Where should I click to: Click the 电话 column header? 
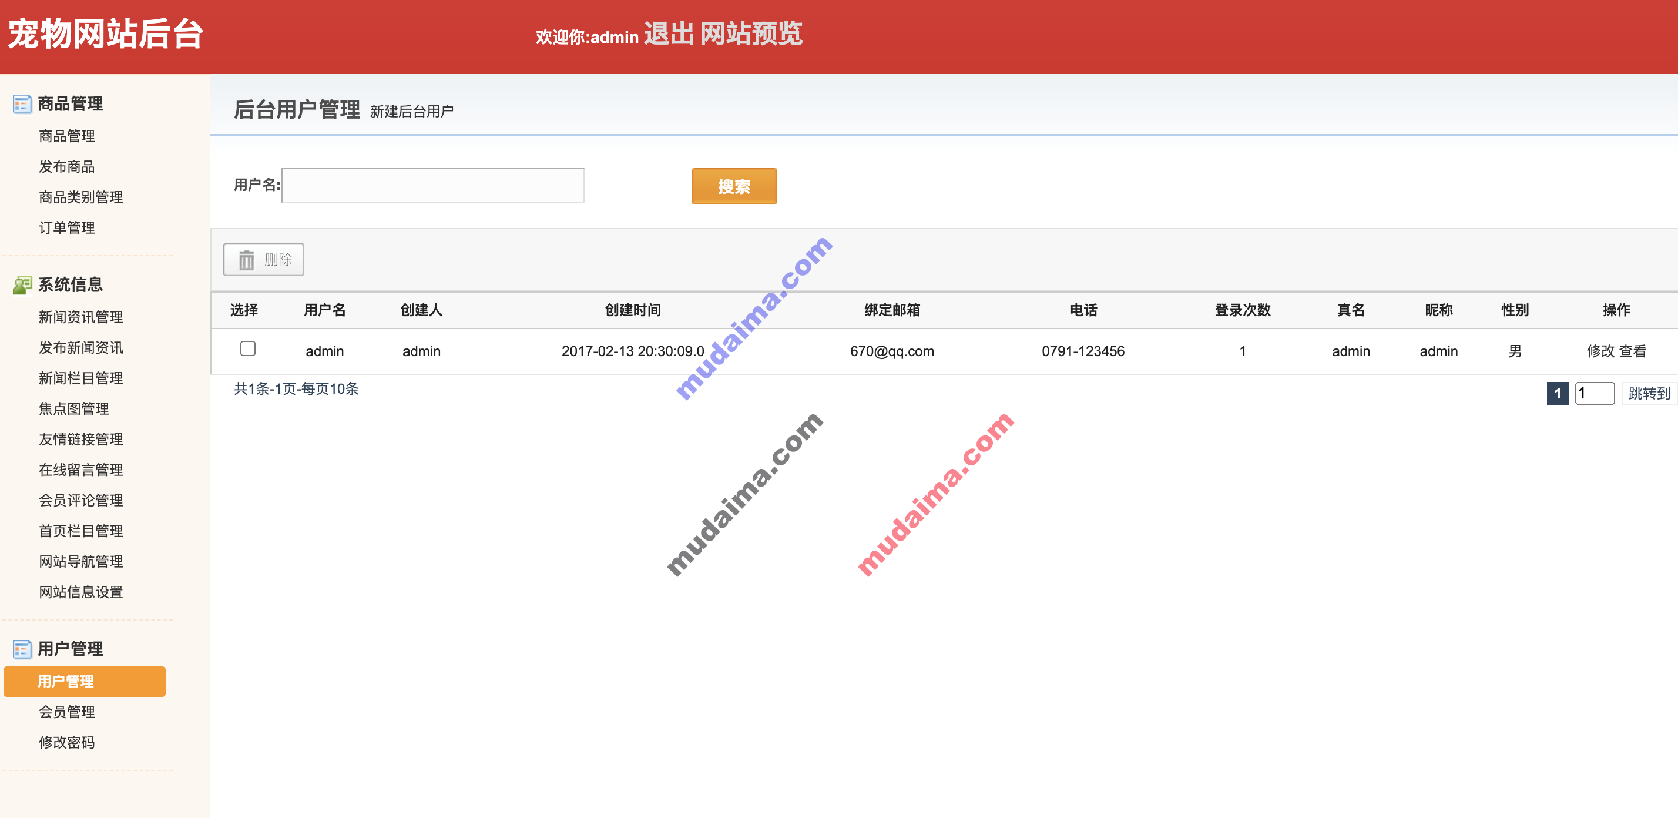(1083, 310)
